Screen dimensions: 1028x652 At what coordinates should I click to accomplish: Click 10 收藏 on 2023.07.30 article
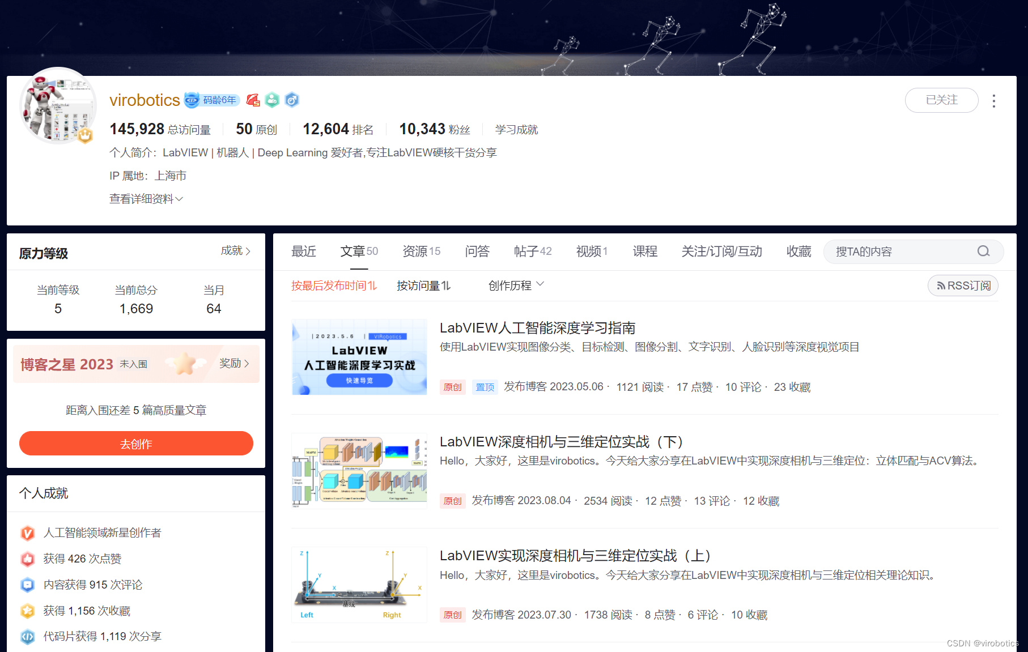749,615
